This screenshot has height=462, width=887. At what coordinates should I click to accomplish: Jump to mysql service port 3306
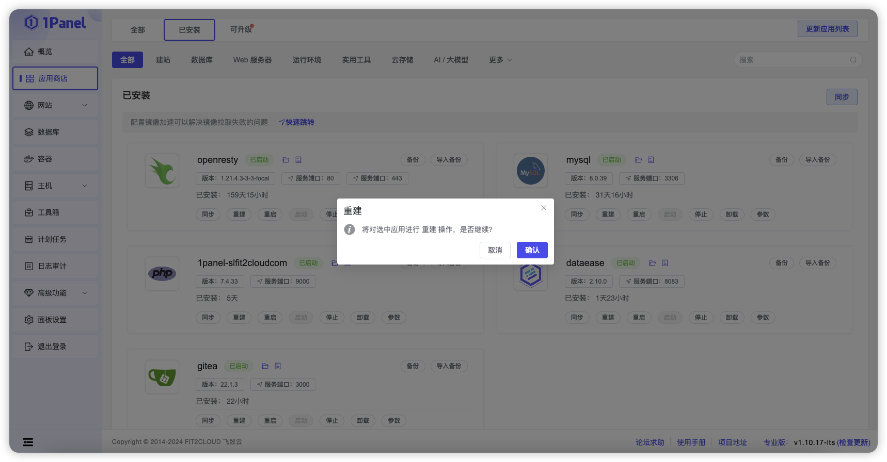(652, 178)
